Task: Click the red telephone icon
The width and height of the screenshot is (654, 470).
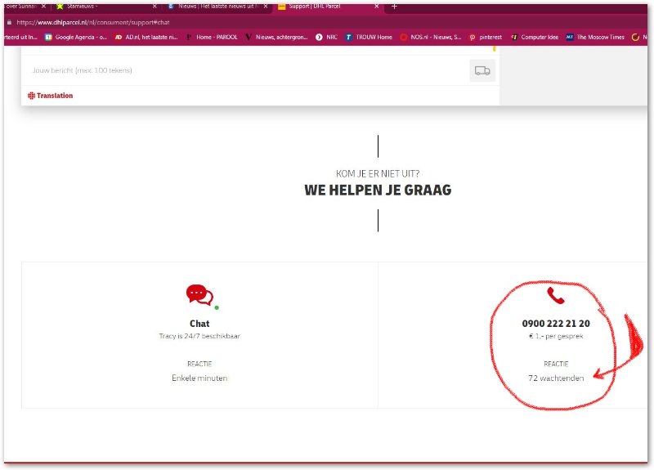Action: (x=556, y=295)
